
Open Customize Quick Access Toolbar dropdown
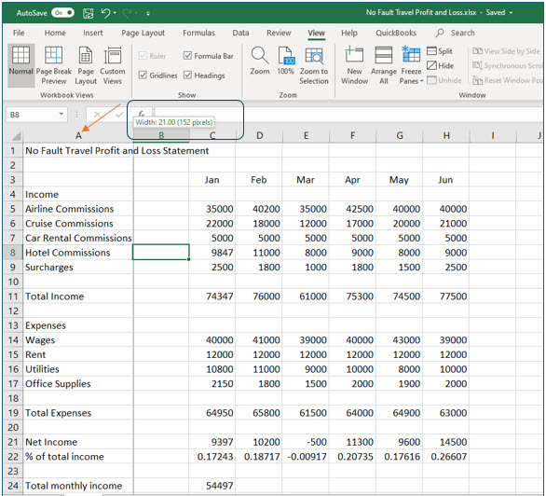point(147,14)
